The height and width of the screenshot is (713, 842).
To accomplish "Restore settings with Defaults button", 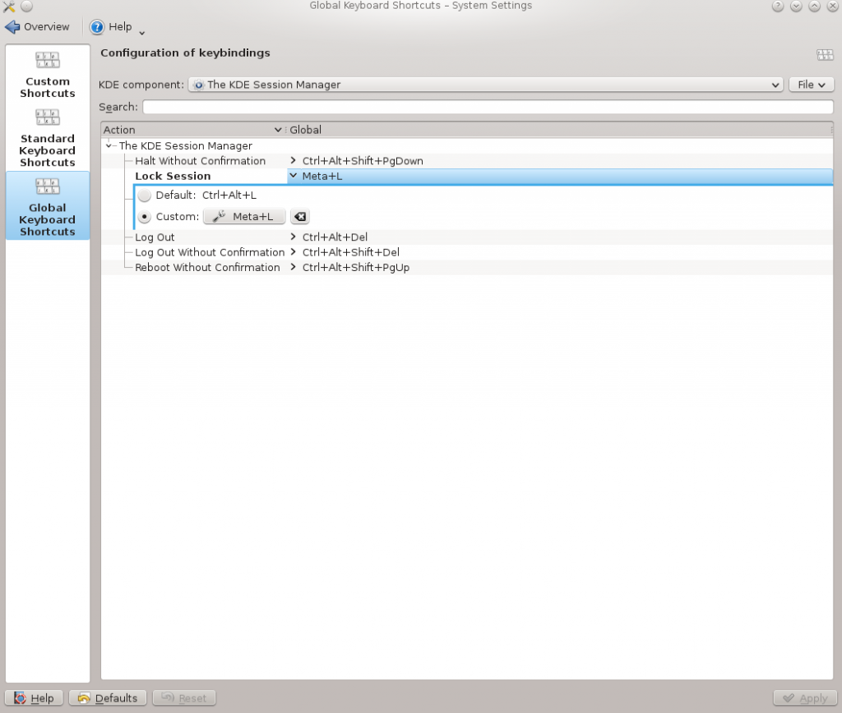I will coord(108,698).
